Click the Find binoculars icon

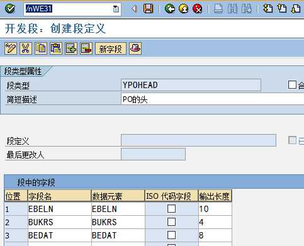click(232, 9)
